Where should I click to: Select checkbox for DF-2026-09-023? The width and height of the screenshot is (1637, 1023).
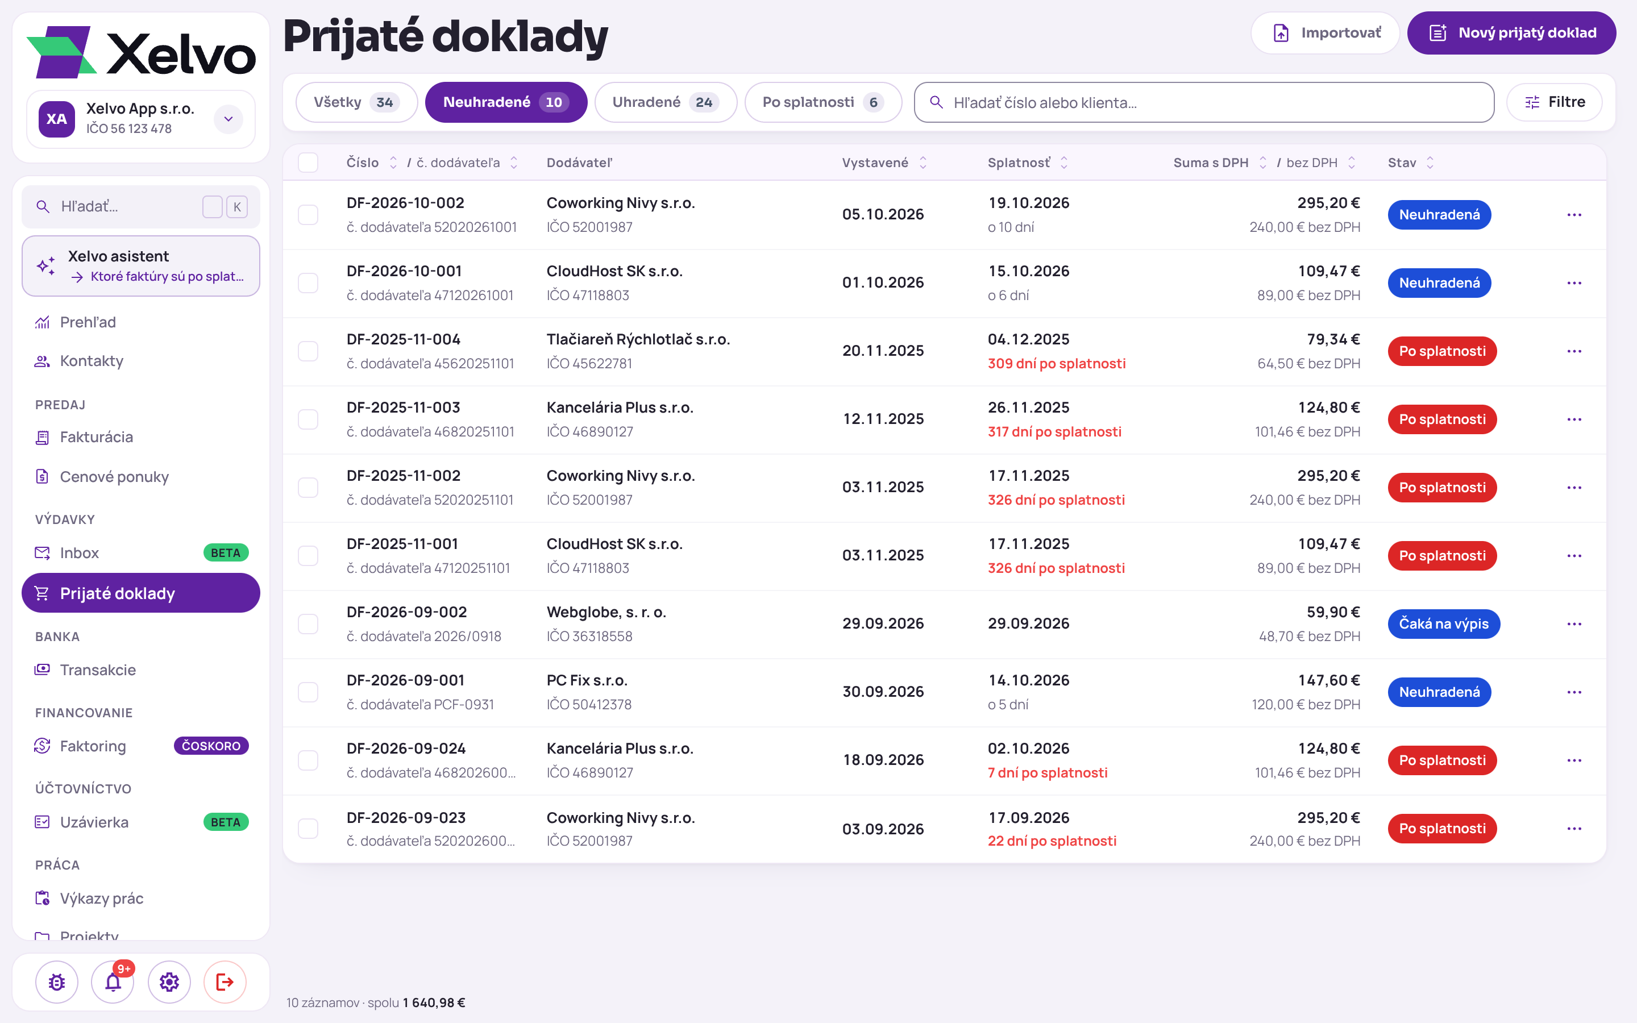pyautogui.click(x=308, y=829)
